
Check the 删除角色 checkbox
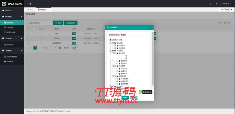[117, 61]
